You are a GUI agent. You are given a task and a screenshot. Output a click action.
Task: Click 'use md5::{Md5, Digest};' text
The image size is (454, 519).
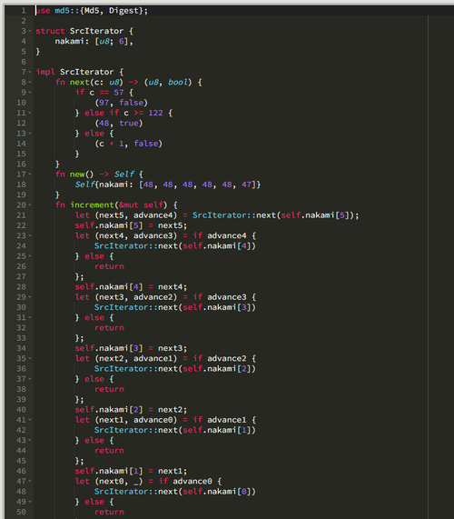(x=92, y=11)
